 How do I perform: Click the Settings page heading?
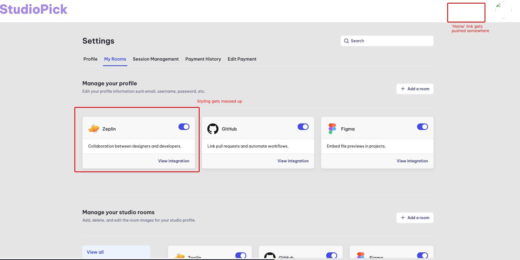(98, 41)
